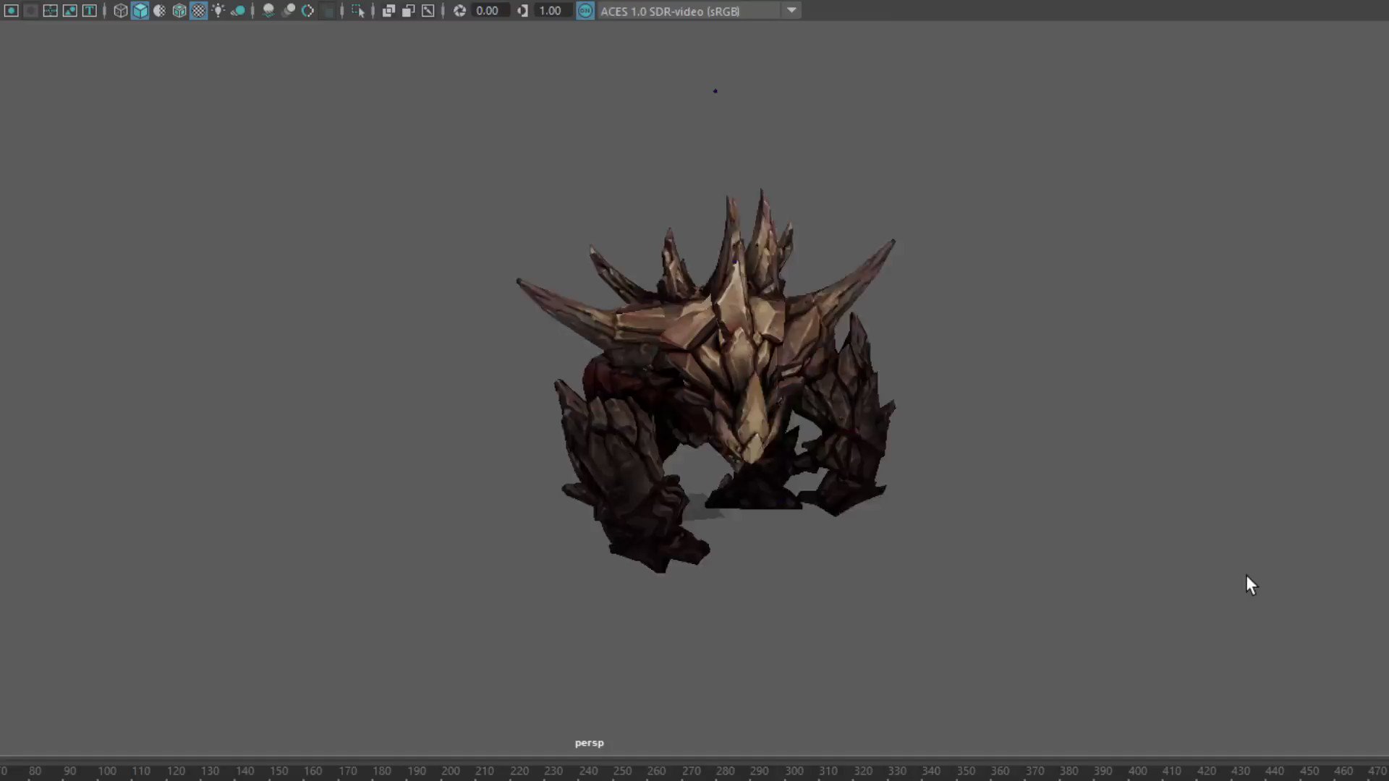The image size is (1389, 781).
Task: Toggle X-Ray display icon
Action: coord(388,11)
